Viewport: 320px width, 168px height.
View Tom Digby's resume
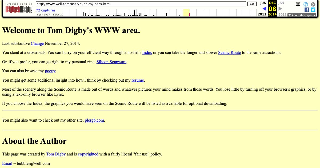click(138, 80)
